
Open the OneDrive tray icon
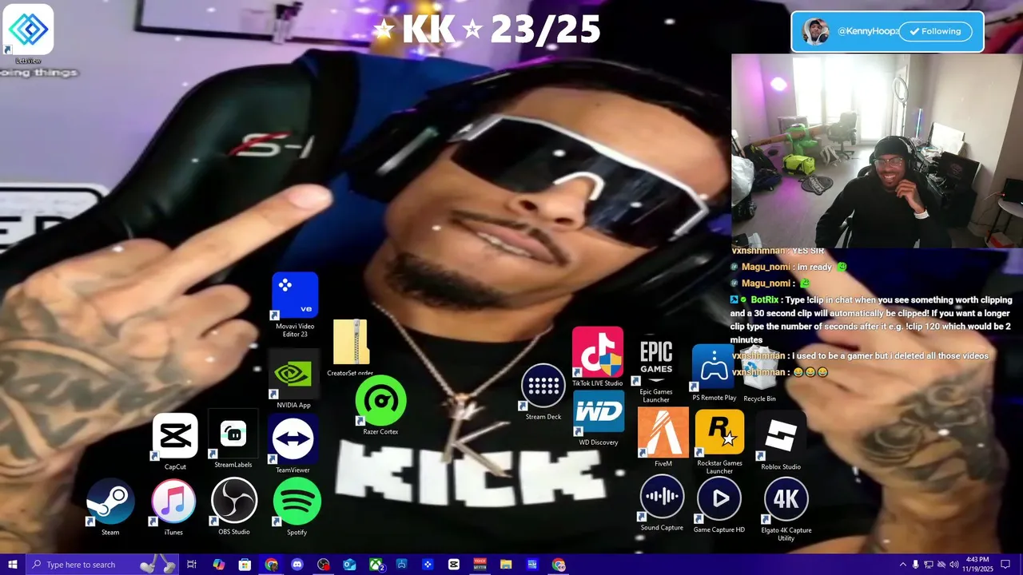click(941, 565)
